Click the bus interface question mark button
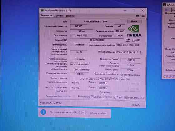Image resolution: width=175 pixels, height=131 pixels. (x=140, y=52)
